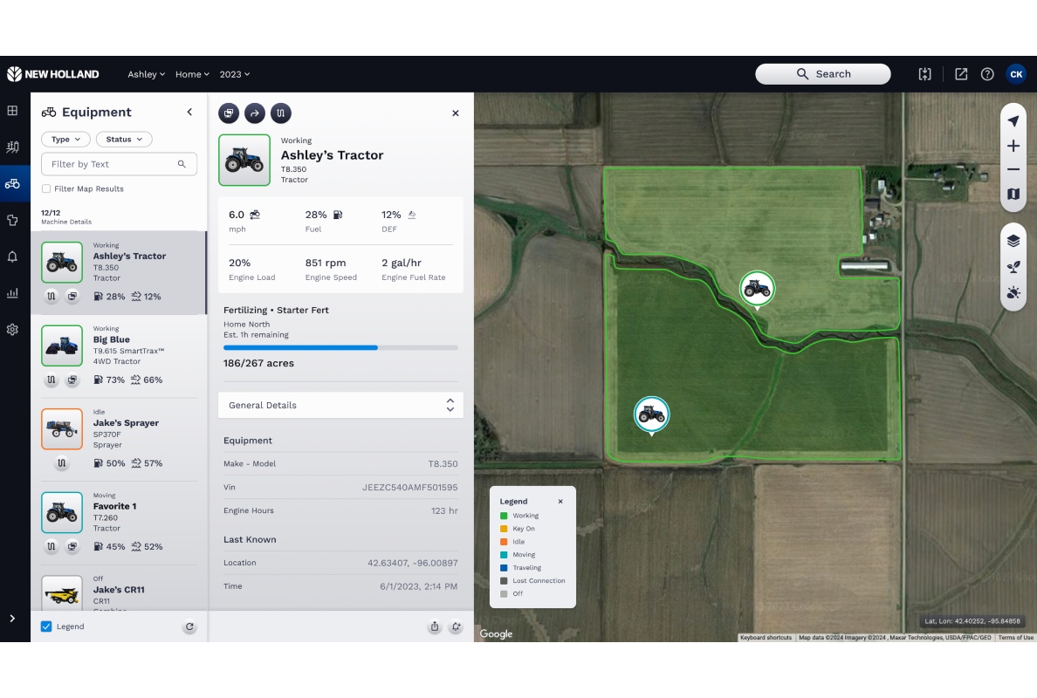Refresh the equipment list
Viewport: 1037px width, 698px height.
coord(189,626)
